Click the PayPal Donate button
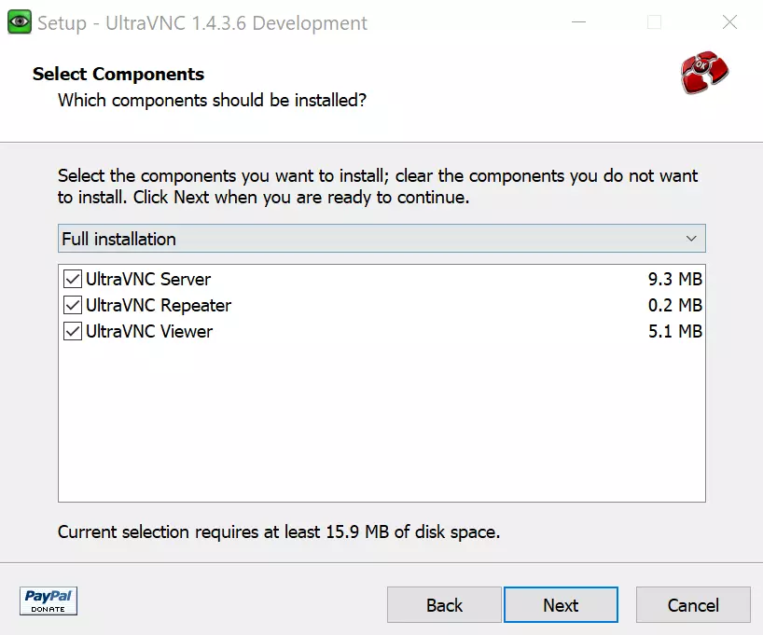Image resolution: width=763 pixels, height=635 pixels. pos(49,601)
